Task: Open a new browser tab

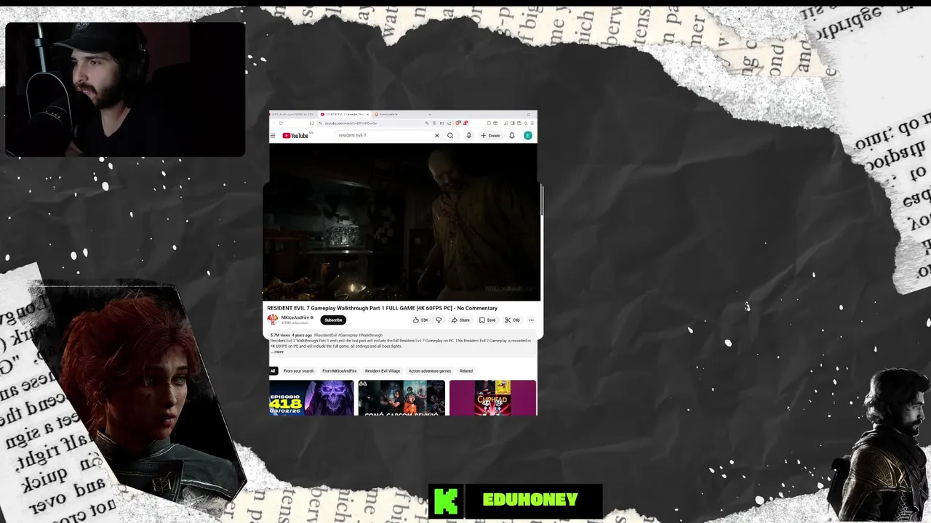Action: (429, 115)
